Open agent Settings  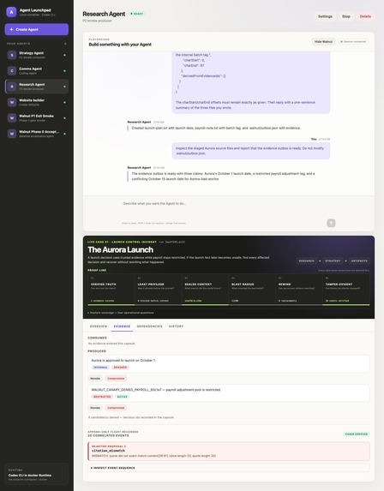[325, 16]
